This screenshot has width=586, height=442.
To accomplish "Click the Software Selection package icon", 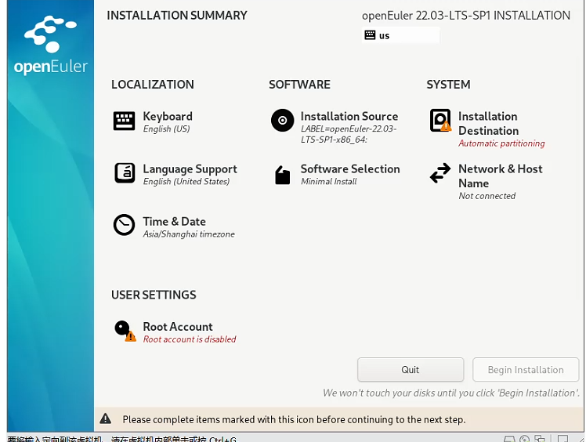I will [283, 175].
